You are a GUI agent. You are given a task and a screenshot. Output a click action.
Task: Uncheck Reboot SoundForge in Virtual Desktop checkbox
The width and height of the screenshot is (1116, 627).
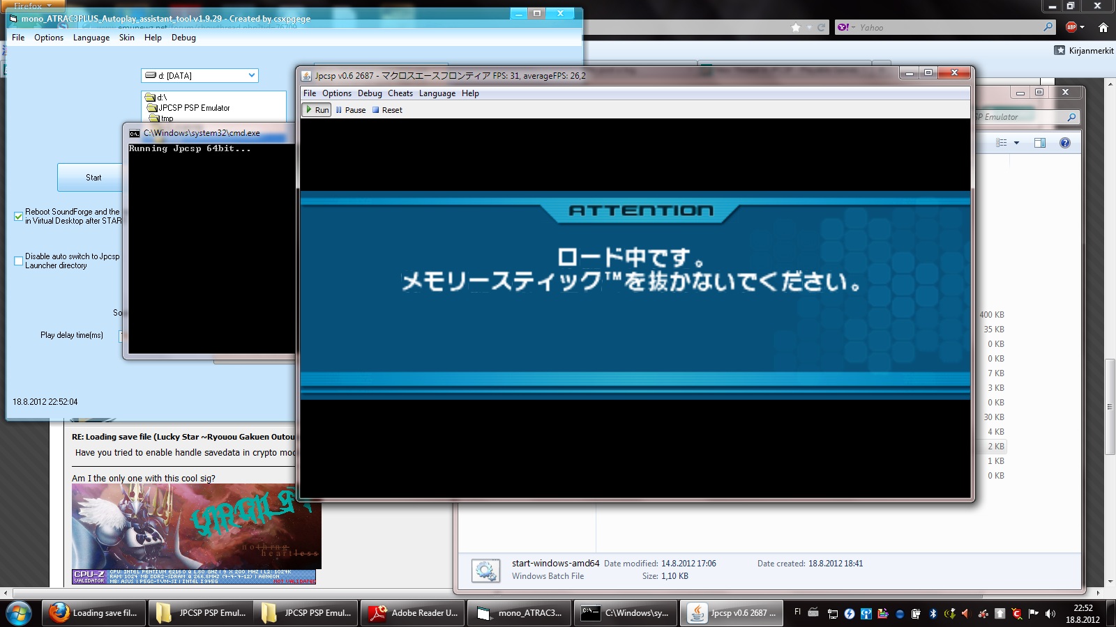coord(19,217)
